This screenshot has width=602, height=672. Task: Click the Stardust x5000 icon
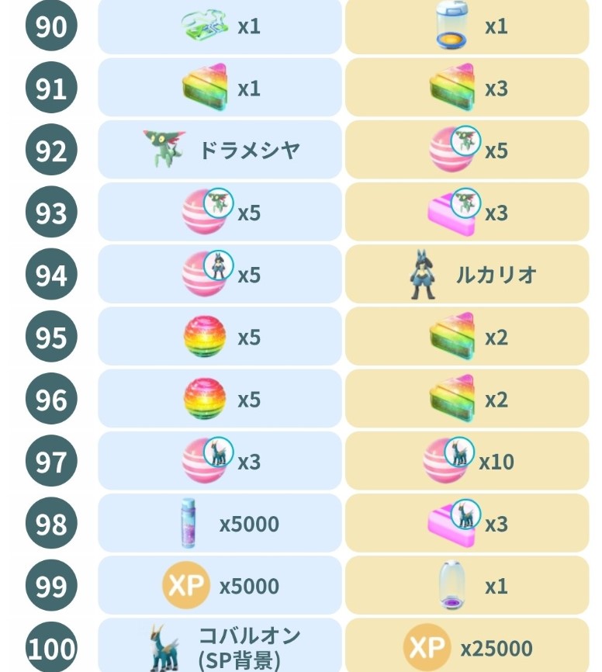click(185, 524)
